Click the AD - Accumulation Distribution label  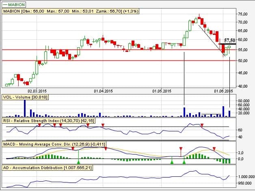point(48,167)
